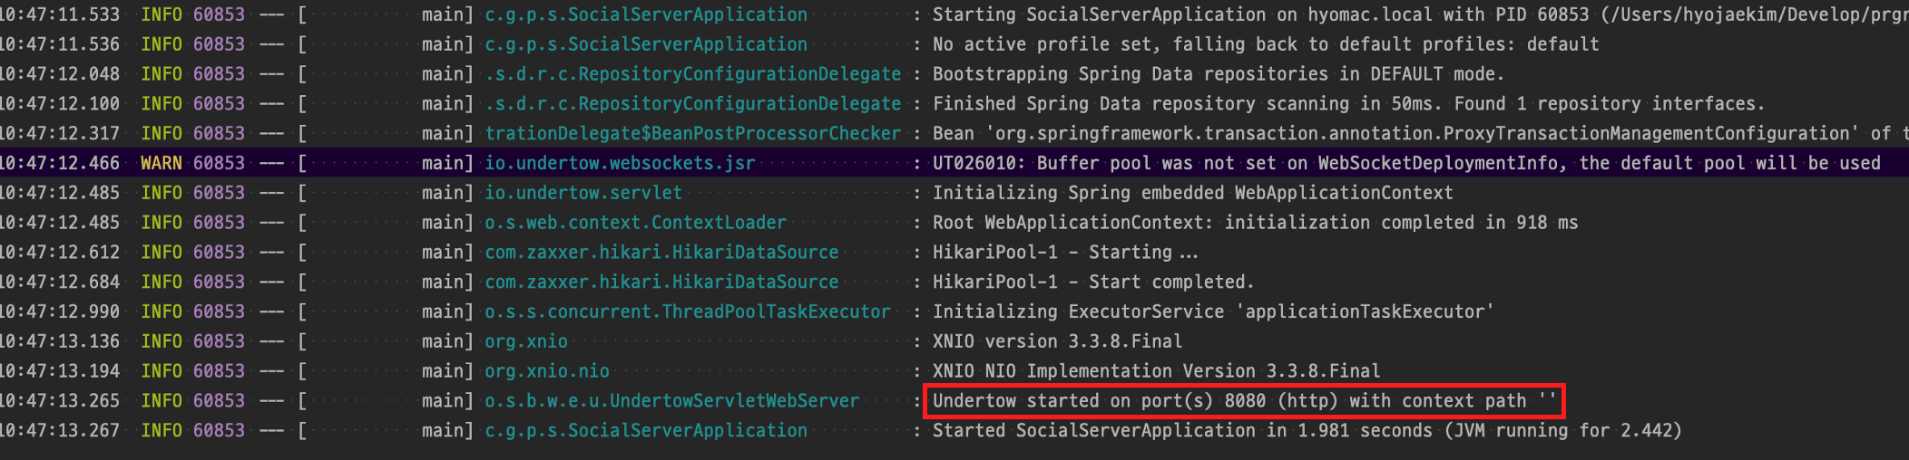This screenshot has height=460, width=1909.
Task: Click timestamp 10:47:13.267 on last line
Action: [60, 431]
